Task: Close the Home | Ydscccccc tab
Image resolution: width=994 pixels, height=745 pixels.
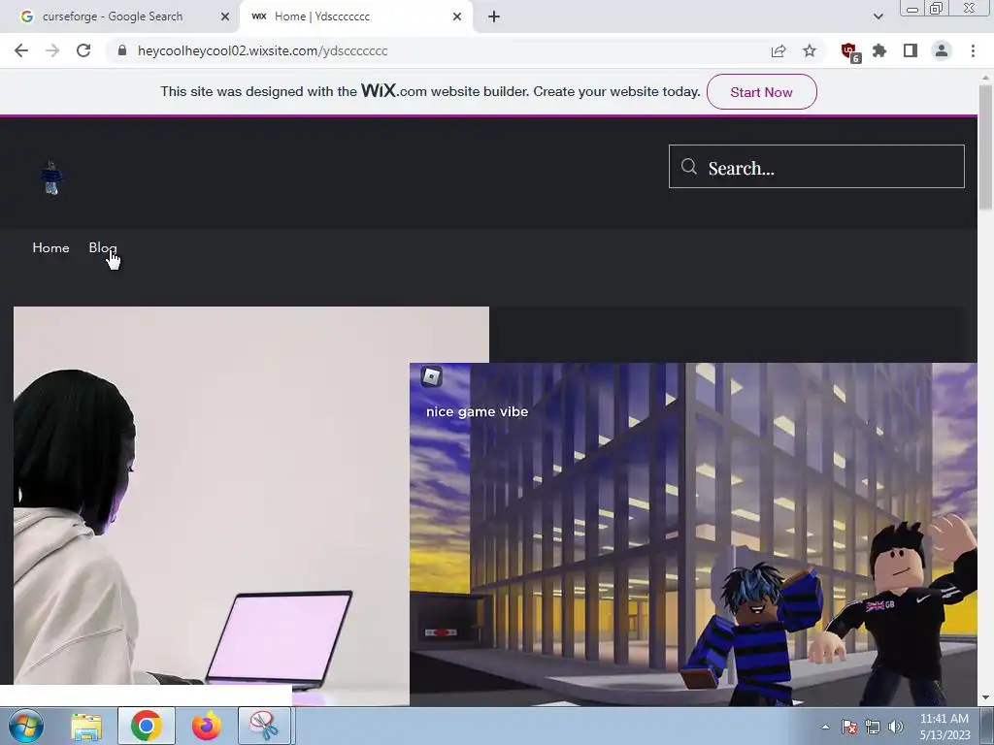Action: pyautogui.click(x=457, y=16)
